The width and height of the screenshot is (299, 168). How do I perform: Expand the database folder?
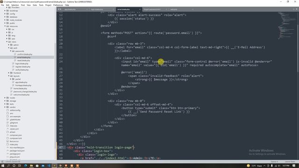(x=5, y=17)
